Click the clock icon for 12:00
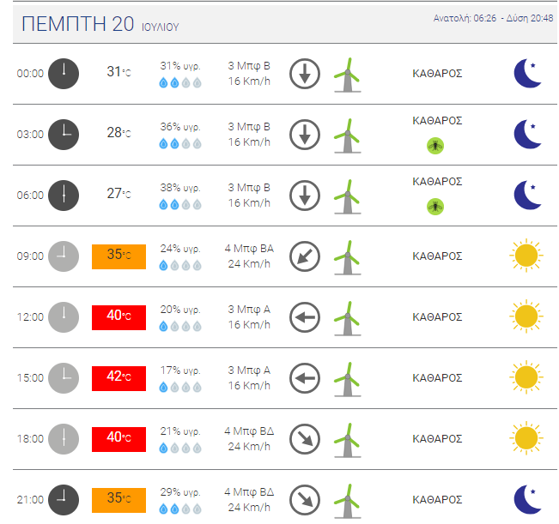The width and height of the screenshot is (559, 524). tap(64, 317)
